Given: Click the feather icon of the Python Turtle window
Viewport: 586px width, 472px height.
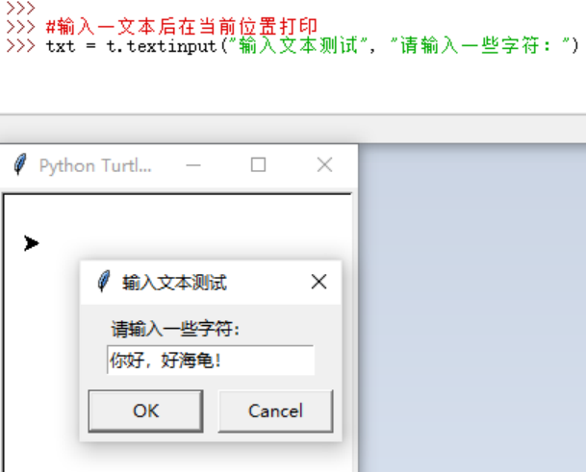Looking at the screenshot, I should 20,164.
